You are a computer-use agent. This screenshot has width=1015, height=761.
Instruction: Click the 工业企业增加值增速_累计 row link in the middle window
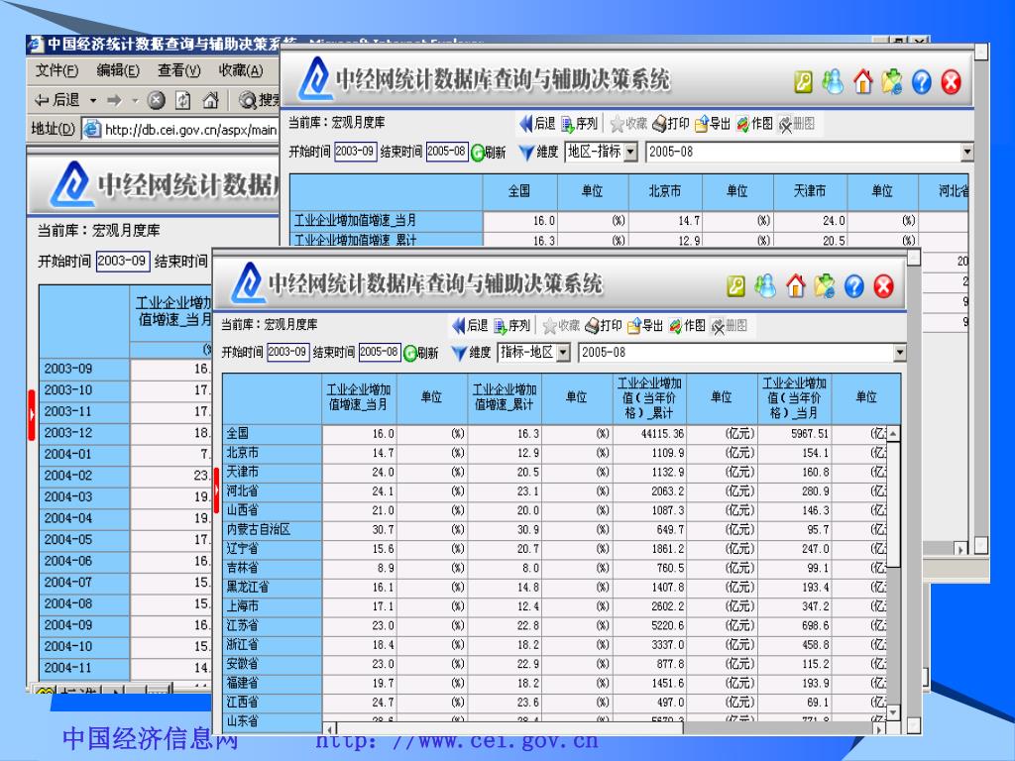pos(355,240)
